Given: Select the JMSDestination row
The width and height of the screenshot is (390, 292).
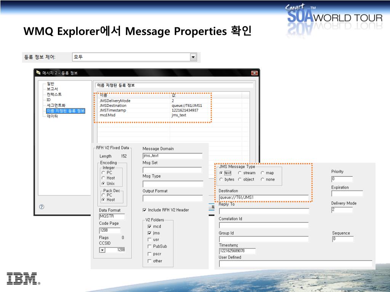Looking at the screenshot, I should tap(173, 106).
